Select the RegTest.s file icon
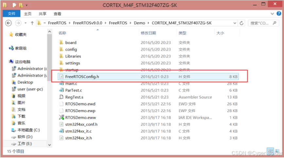Screen dimensions: 284x158 (x=62, y=97)
